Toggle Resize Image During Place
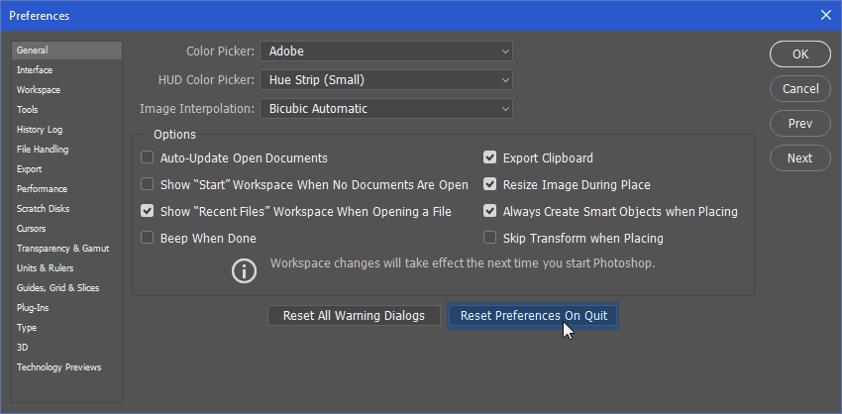This screenshot has height=414, width=842. (489, 184)
